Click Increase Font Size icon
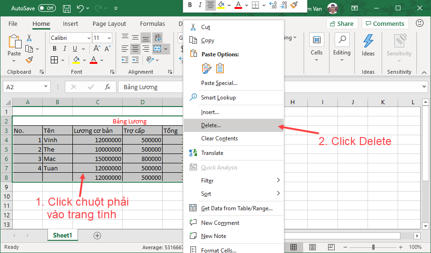The height and width of the screenshot is (253, 431). [97, 48]
